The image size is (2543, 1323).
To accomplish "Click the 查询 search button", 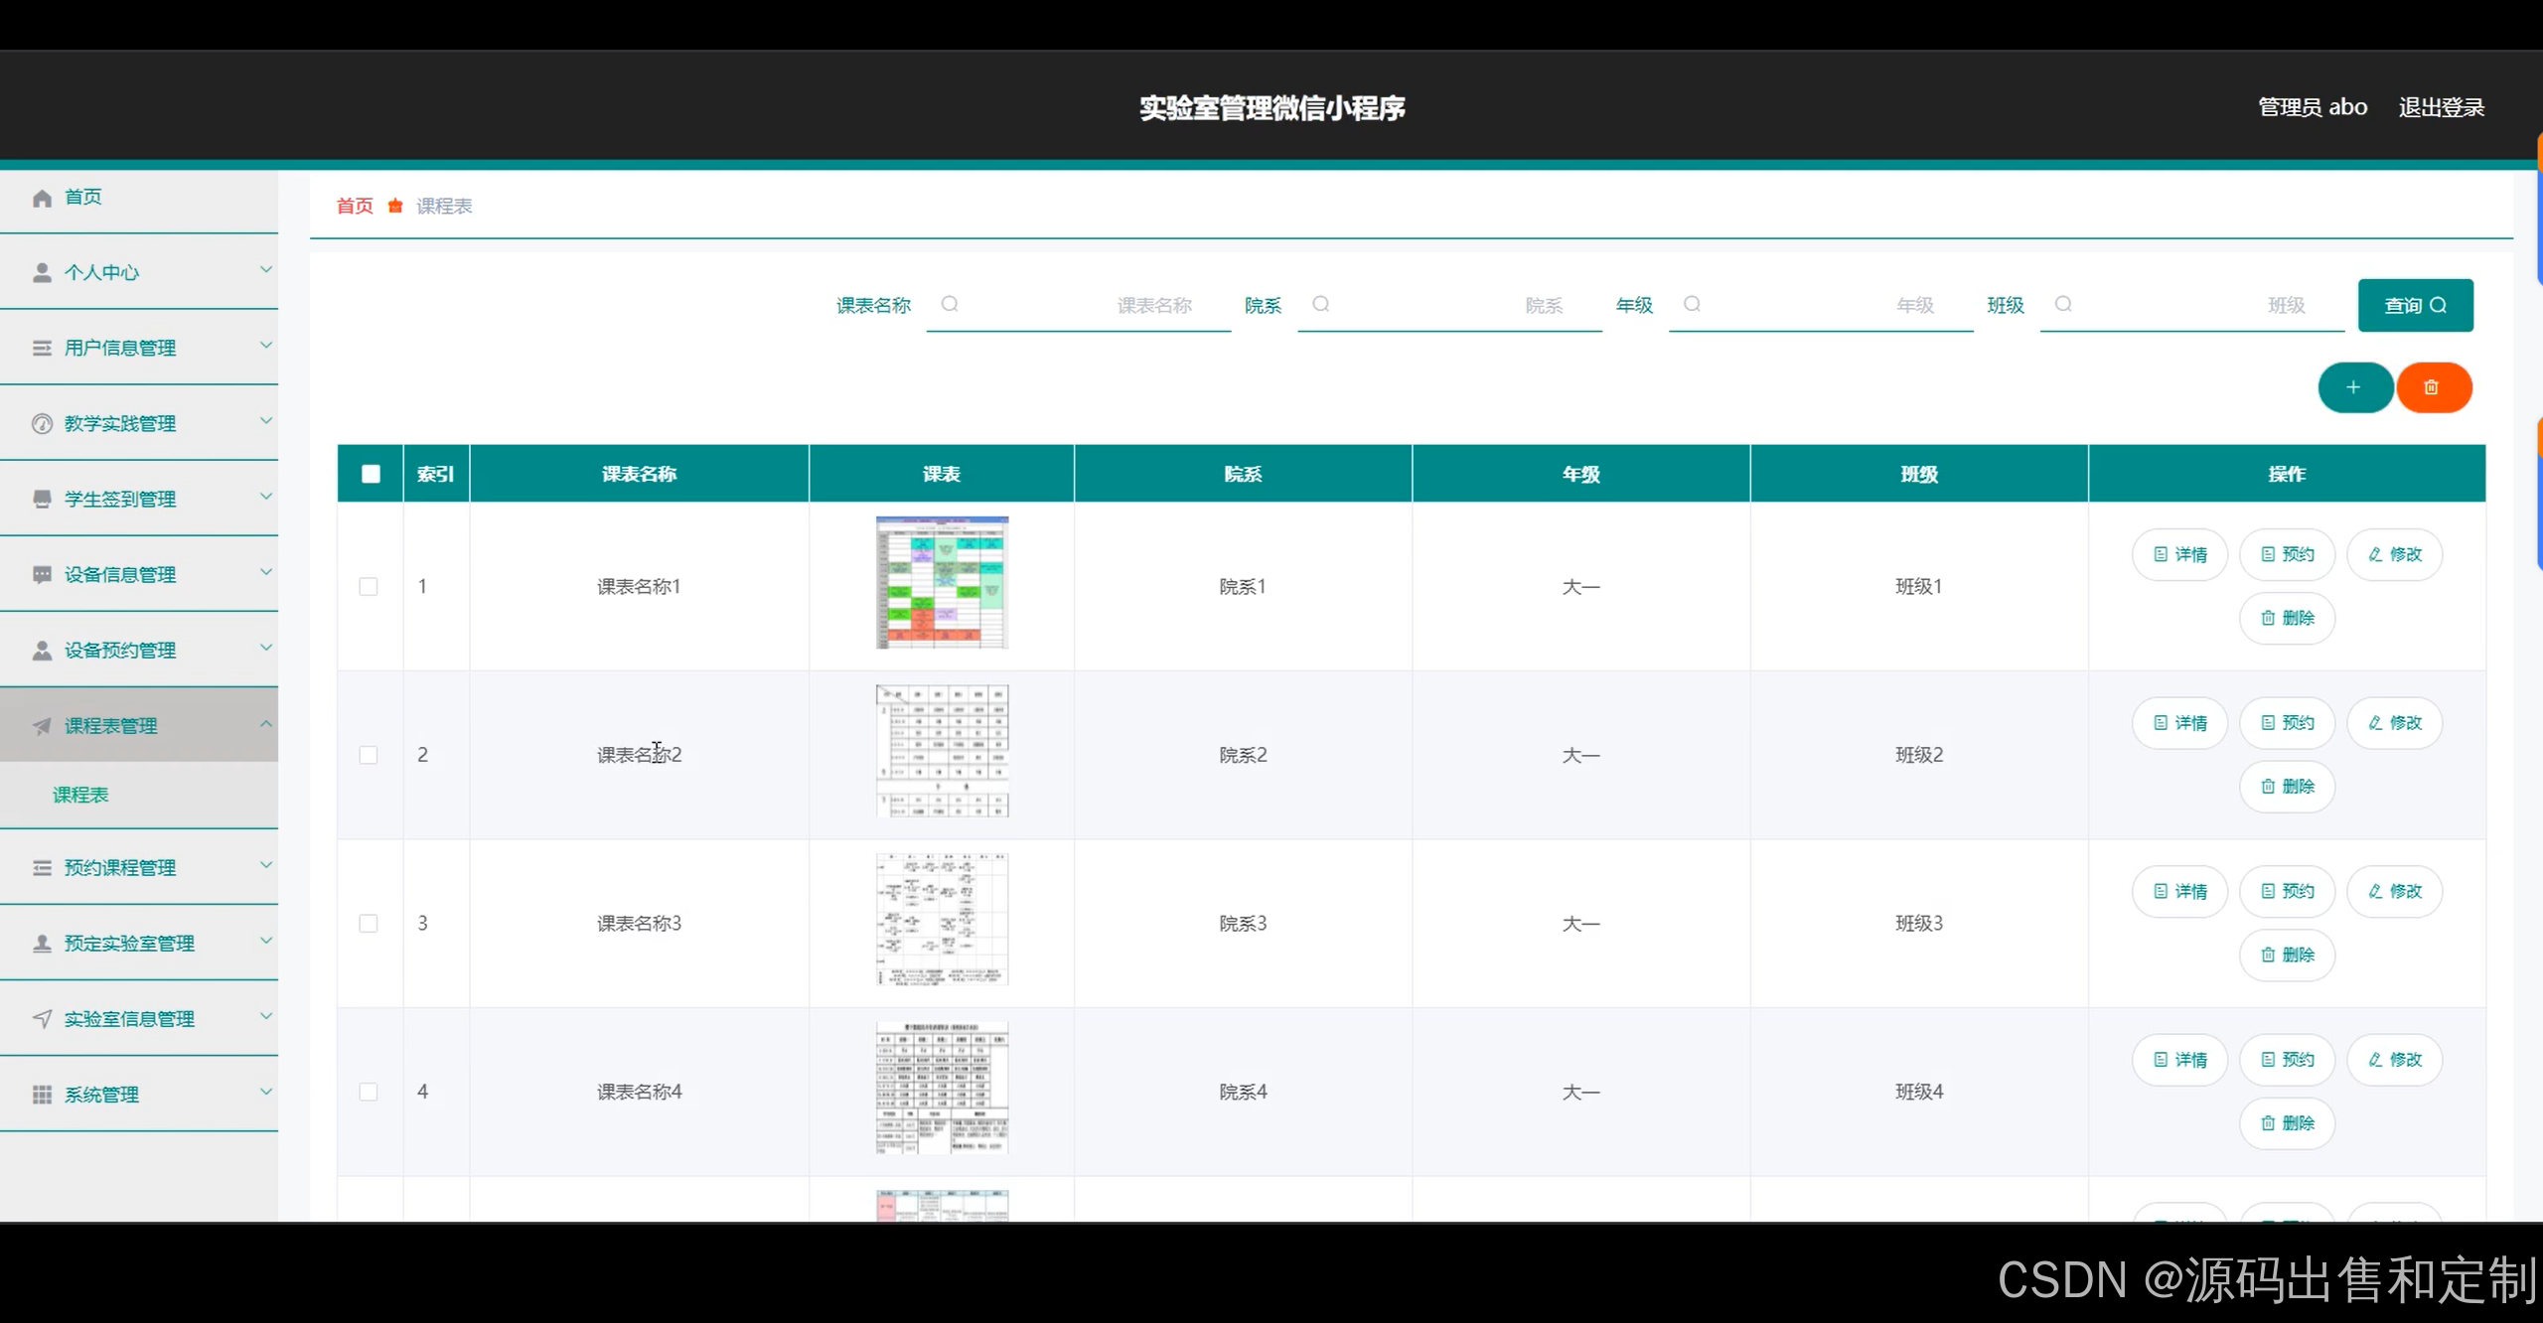I will click(2415, 305).
